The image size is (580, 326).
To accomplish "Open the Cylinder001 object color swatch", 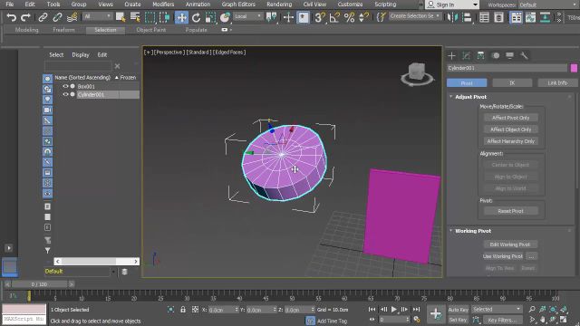I will (574, 68).
